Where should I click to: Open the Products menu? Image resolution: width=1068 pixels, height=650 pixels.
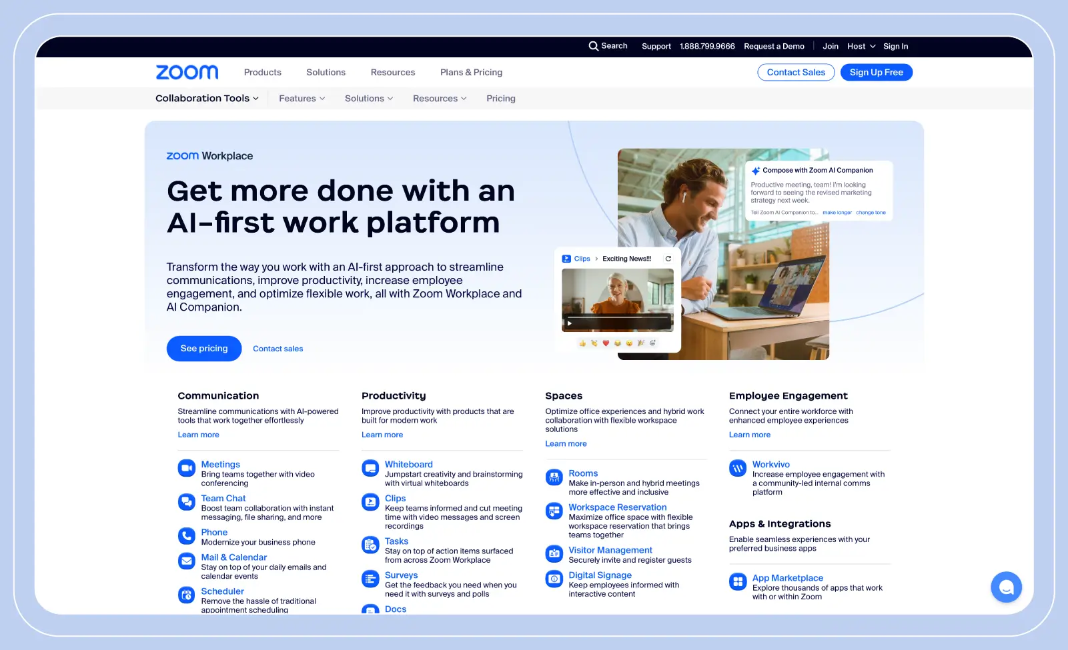[x=262, y=72]
